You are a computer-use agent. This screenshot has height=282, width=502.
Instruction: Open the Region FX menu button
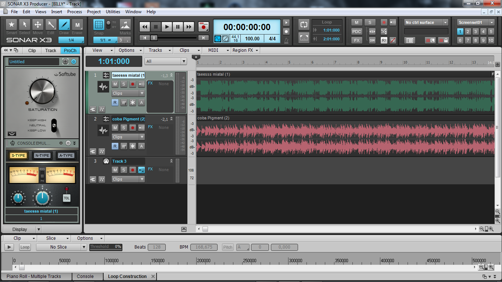(245, 50)
